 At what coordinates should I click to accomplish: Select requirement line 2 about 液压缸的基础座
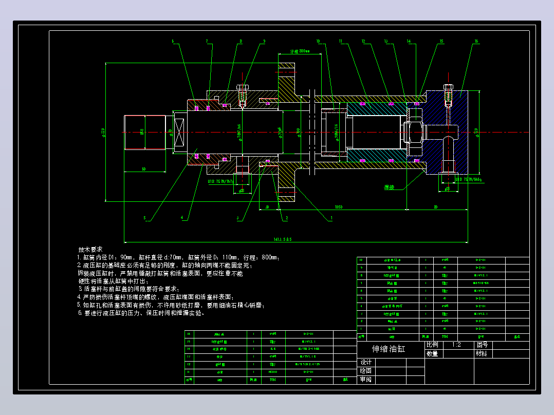click(165, 265)
